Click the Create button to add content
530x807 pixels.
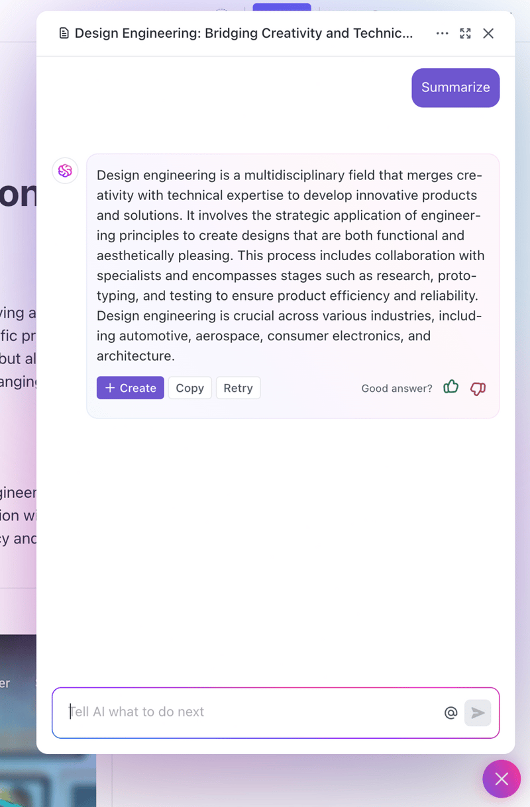(x=130, y=387)
